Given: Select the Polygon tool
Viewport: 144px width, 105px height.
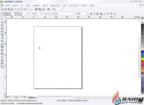Looking at the screenshot, I should pos(2,44).
